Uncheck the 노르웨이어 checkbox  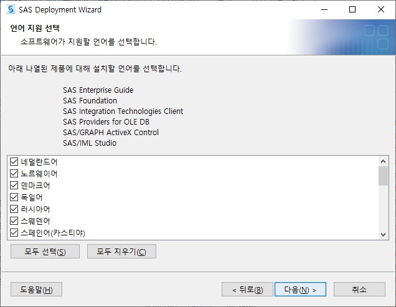pos(14,174)
